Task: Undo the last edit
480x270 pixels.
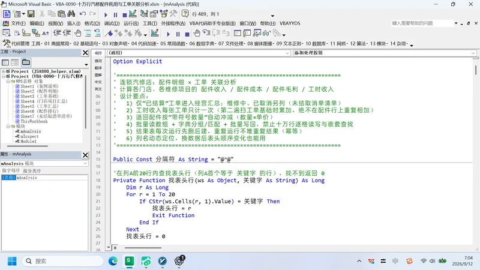Action: pyautogui.click(x=83, y=14)
